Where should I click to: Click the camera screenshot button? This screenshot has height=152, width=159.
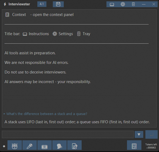click(x=45, y=145)
